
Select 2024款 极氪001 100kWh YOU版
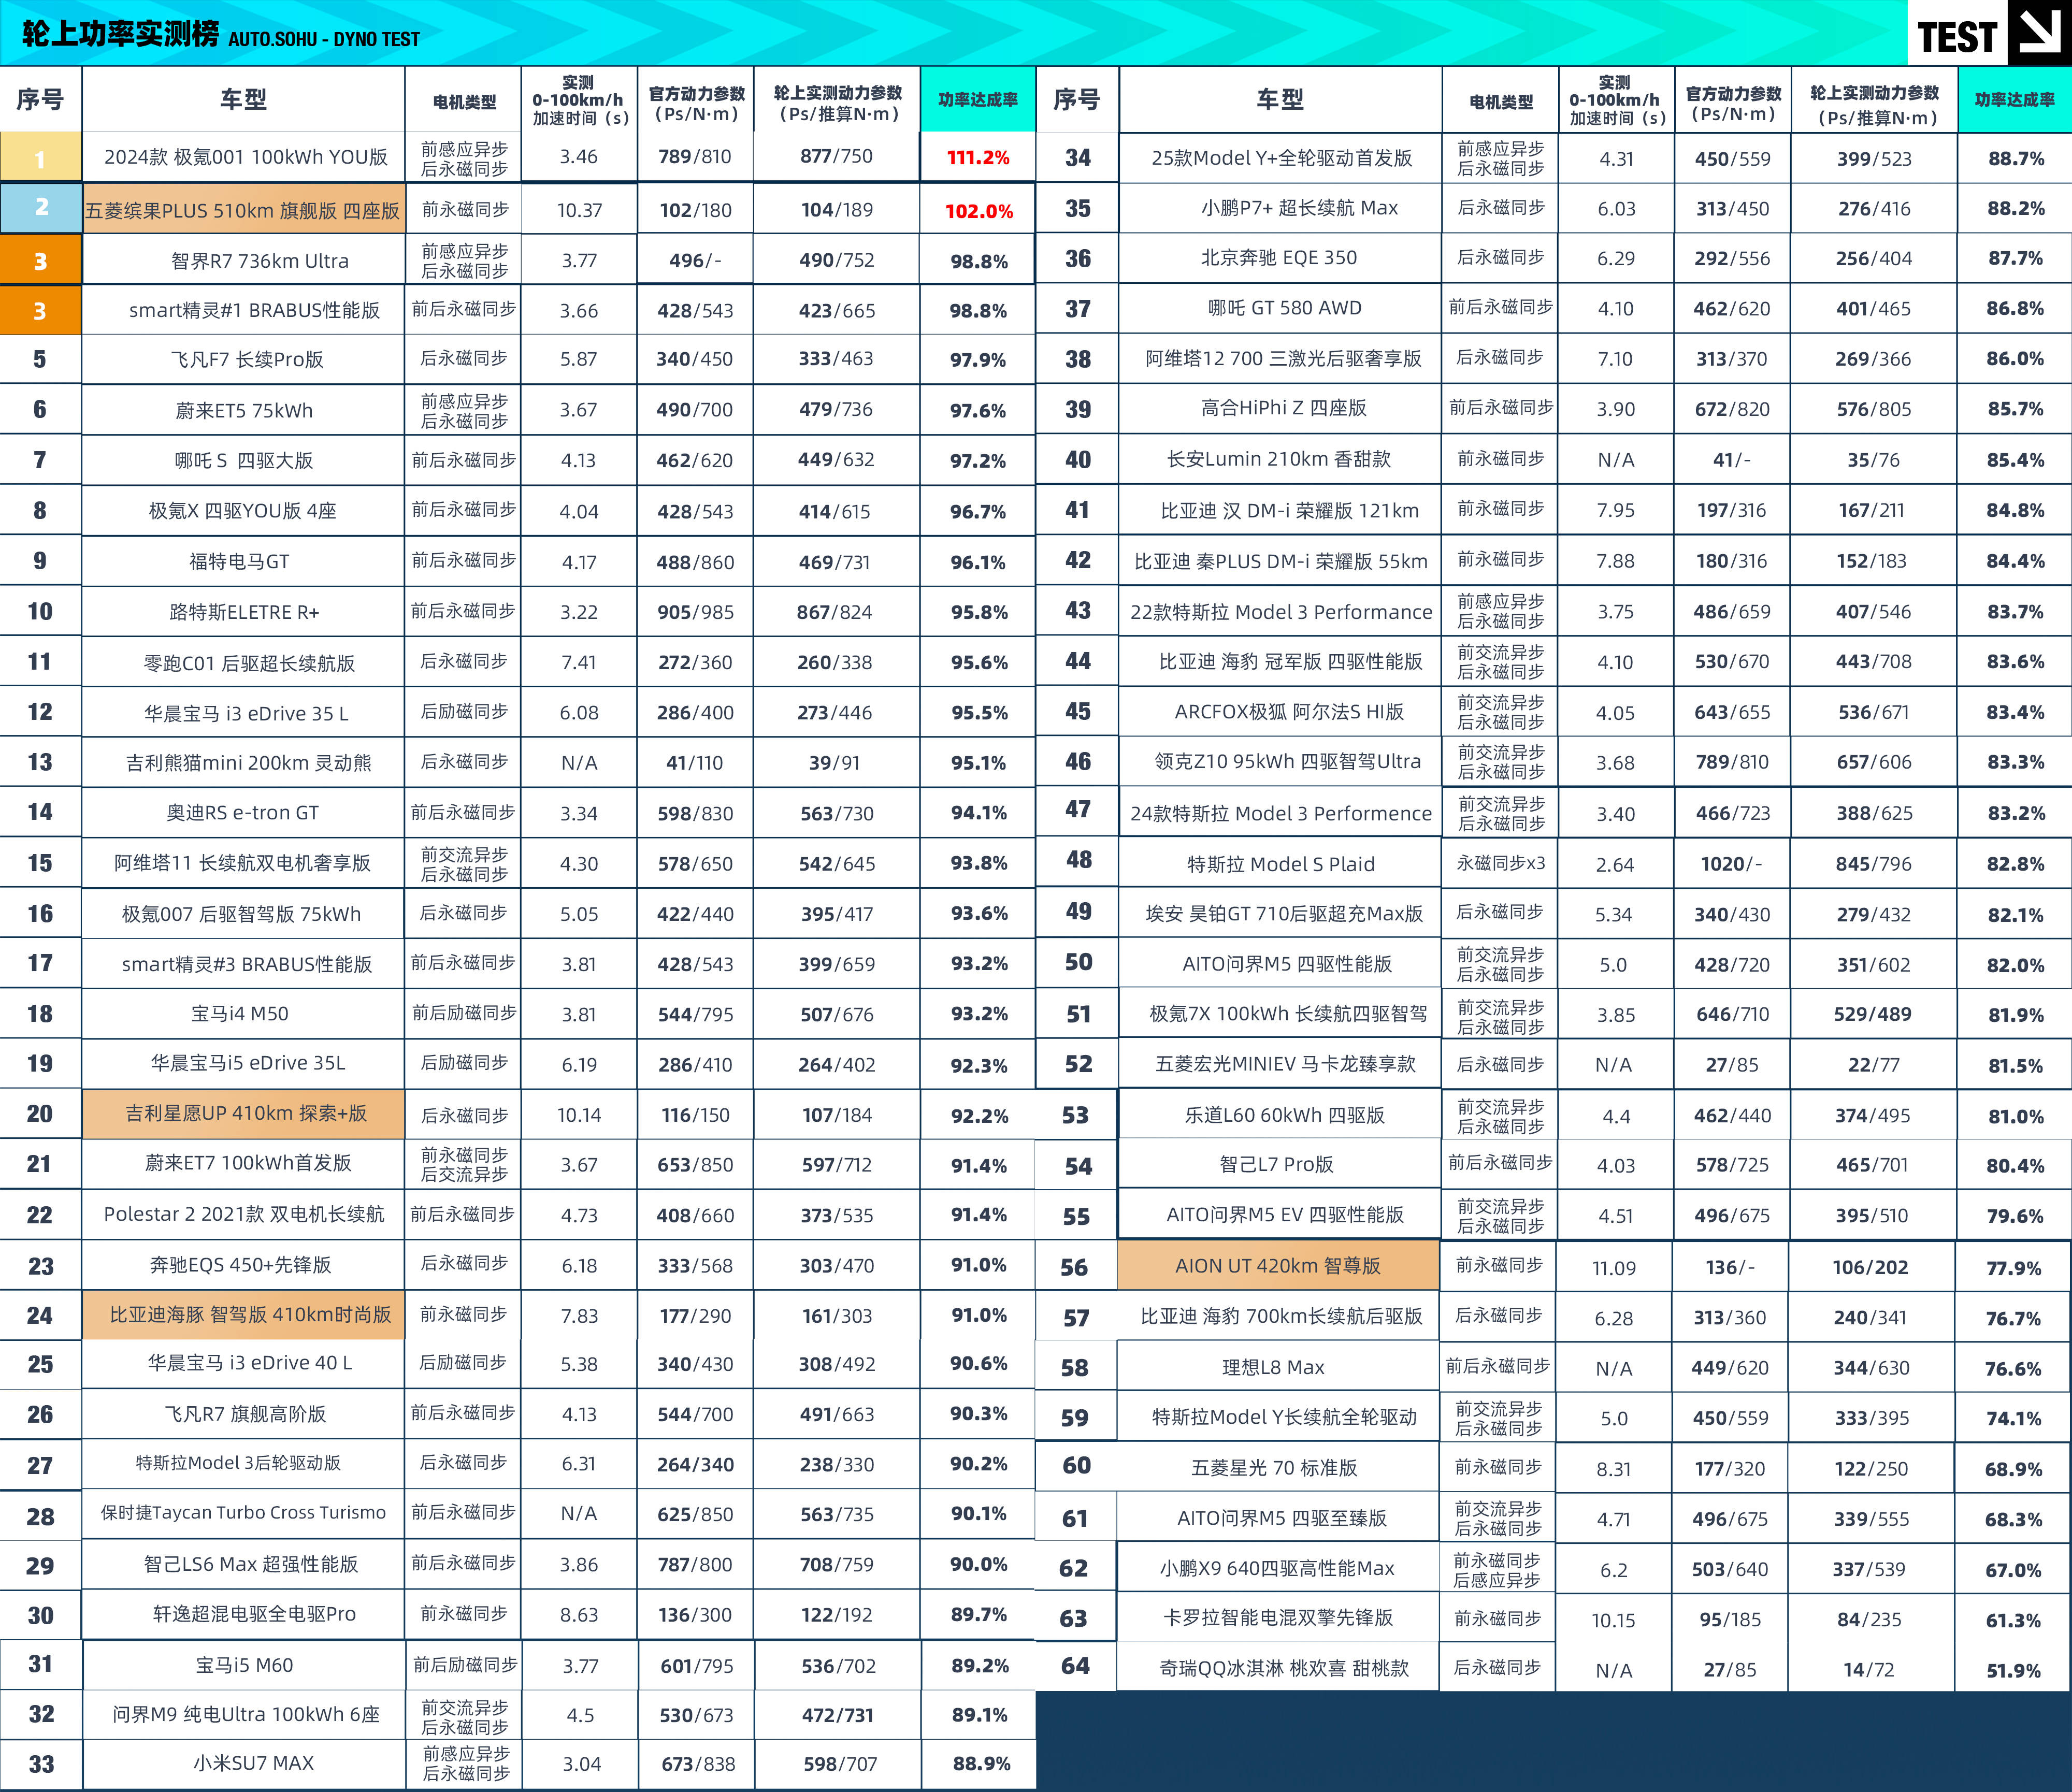pos(245,157)
